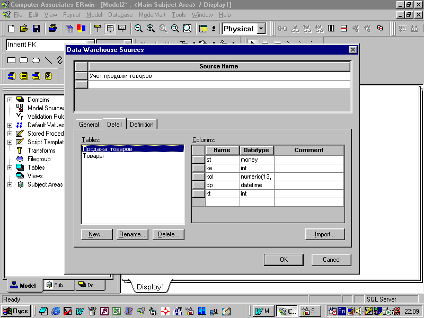424x318 pixels.
Task: Click the yellow cylinder toolbar icon
Action: coord(48,76)
